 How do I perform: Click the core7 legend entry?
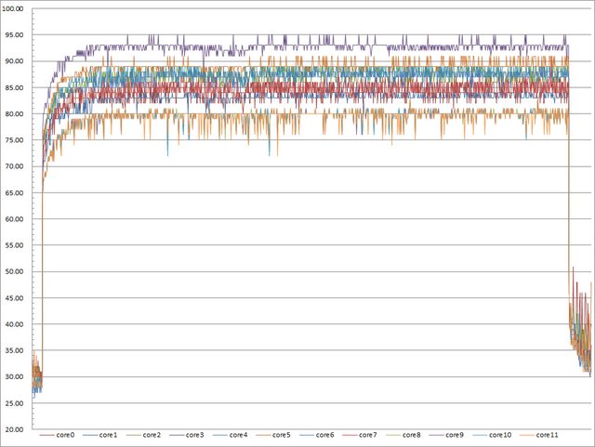[368, 435]
